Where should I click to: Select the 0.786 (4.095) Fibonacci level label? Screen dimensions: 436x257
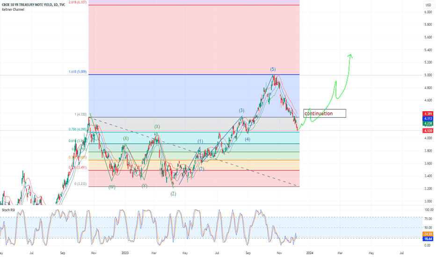78,129
